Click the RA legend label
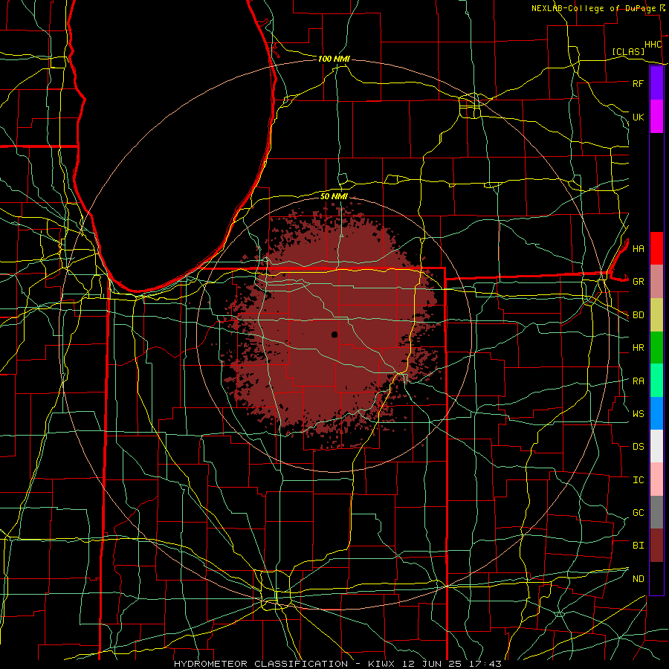The width and height of the screenshot is (669, 669). (x=638, y=381)
